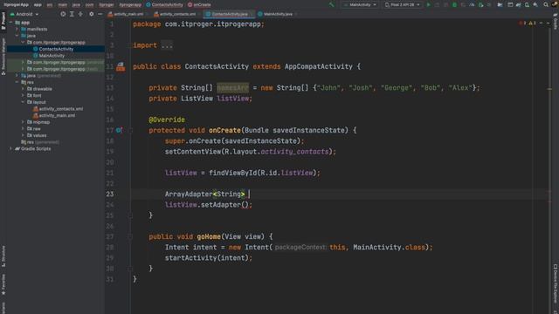The width and height of the screenshot is (559, 314).
Task: Open the MainActivity run configuration dropdown
Action: 359,4
